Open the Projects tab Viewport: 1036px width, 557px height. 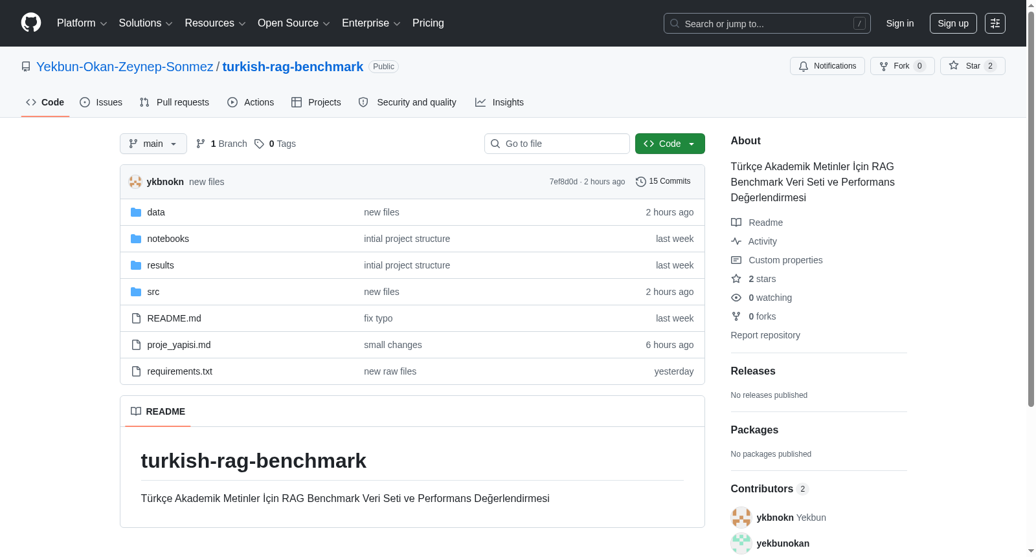click(x=316, y=102)
